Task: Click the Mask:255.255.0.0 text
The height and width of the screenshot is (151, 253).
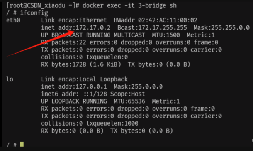Action: coord(222,27)
